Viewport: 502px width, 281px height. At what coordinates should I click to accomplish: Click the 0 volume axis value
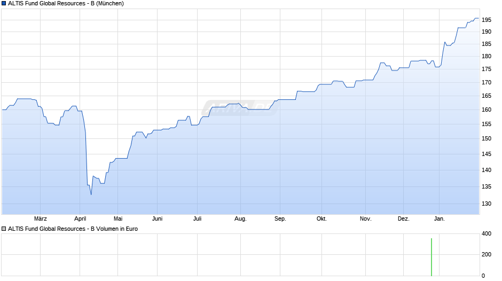[x=483, y=276]
